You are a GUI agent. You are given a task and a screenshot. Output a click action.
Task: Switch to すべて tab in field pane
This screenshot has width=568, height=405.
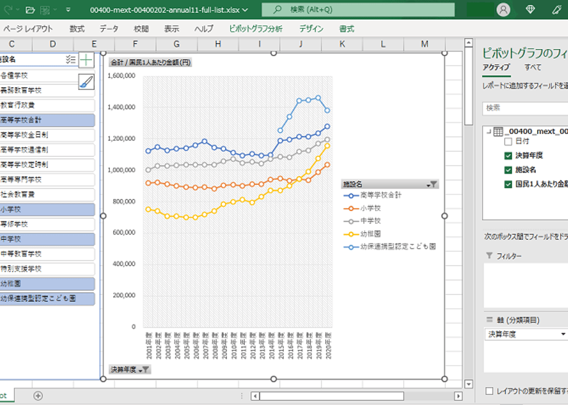coord(533,67)
